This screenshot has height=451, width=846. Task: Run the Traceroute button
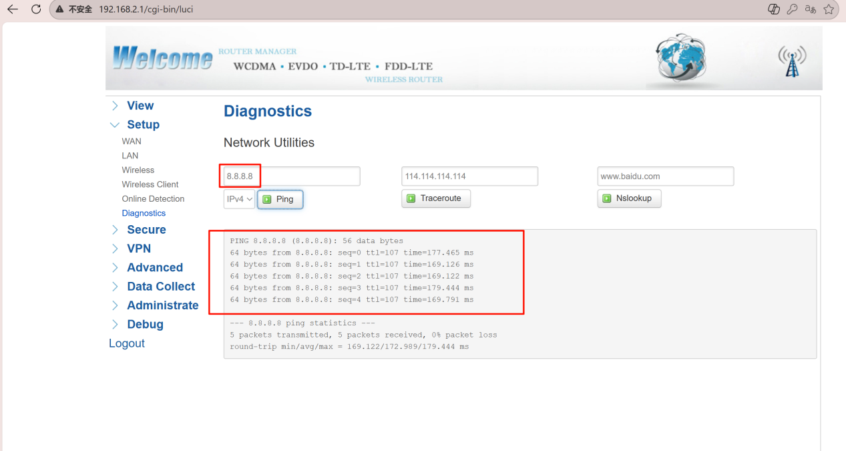coord(435,198)
